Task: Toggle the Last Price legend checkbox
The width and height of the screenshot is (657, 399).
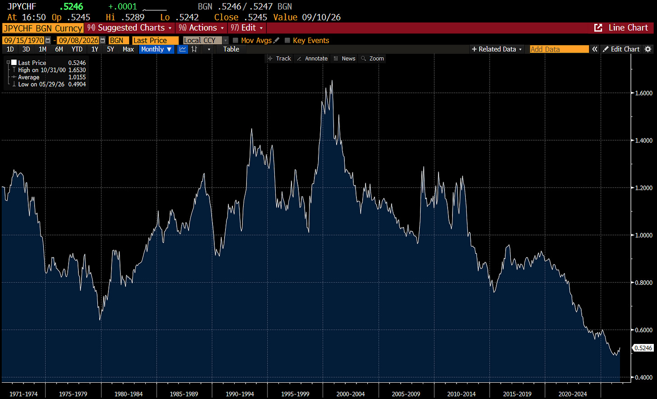Action: tap(14, 63)
